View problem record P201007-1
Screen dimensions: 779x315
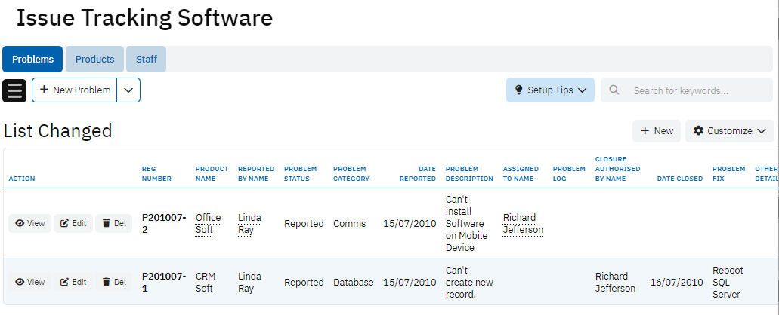30,282
